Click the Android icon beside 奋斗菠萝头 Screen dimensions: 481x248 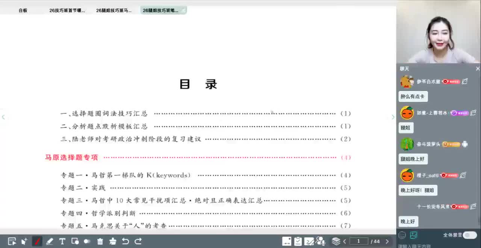point(465,144)
